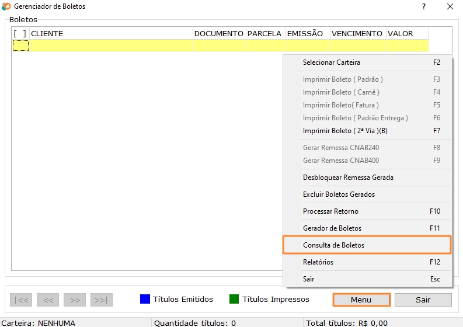Check the first row selection box

pyautogui.click(x=20, y=46)
